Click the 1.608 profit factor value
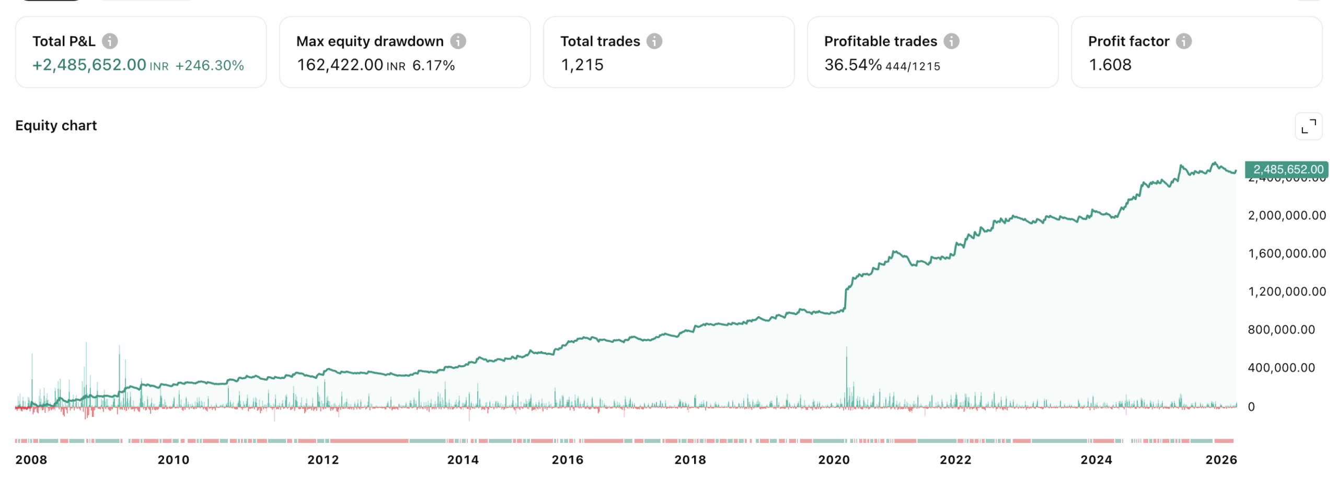 [1110, 65]
